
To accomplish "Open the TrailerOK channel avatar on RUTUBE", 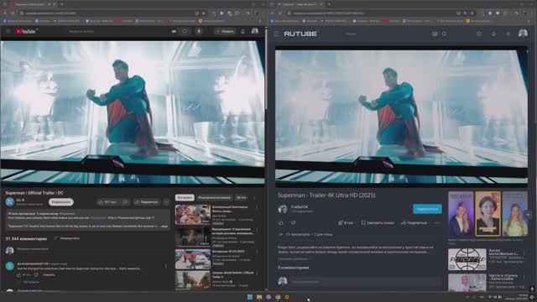I will click(x=283, y=209).
